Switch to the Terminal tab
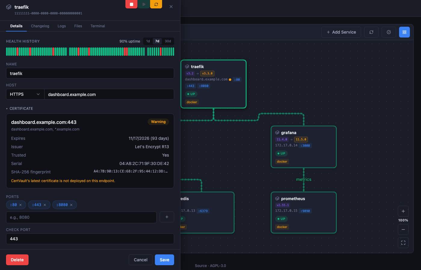The image size is (421, 270). [x=98, y=26]
